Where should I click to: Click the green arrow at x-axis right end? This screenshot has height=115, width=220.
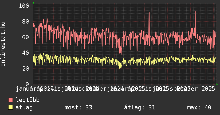coord(217,84)
